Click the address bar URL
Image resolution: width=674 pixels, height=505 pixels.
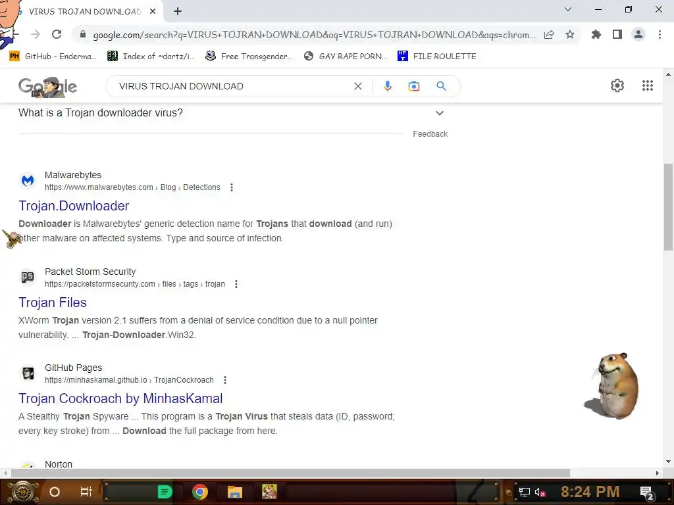point(314,35)
